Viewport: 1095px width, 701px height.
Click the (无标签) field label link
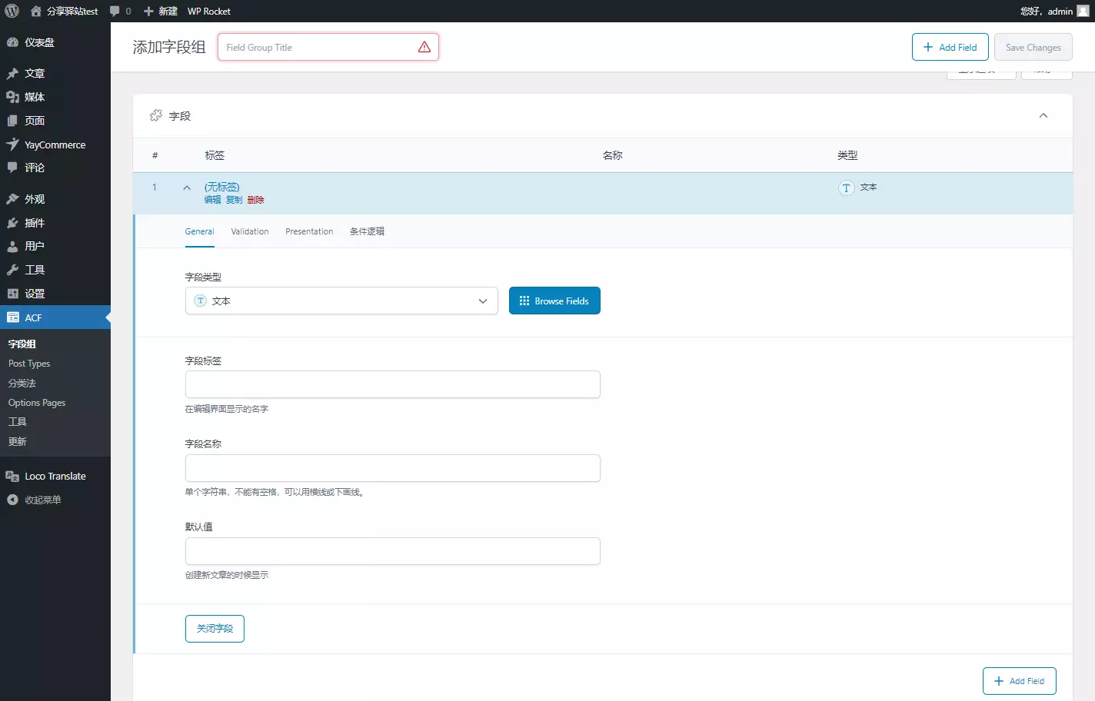pyautogui.click(x=222, y=187)
